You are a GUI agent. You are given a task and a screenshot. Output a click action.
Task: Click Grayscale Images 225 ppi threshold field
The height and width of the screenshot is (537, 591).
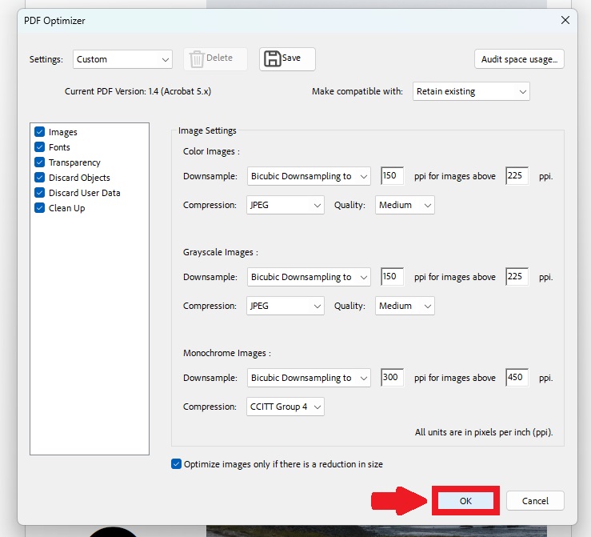[517, 276]
